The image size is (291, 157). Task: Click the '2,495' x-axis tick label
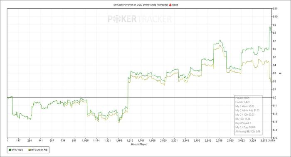click(197, 141)
